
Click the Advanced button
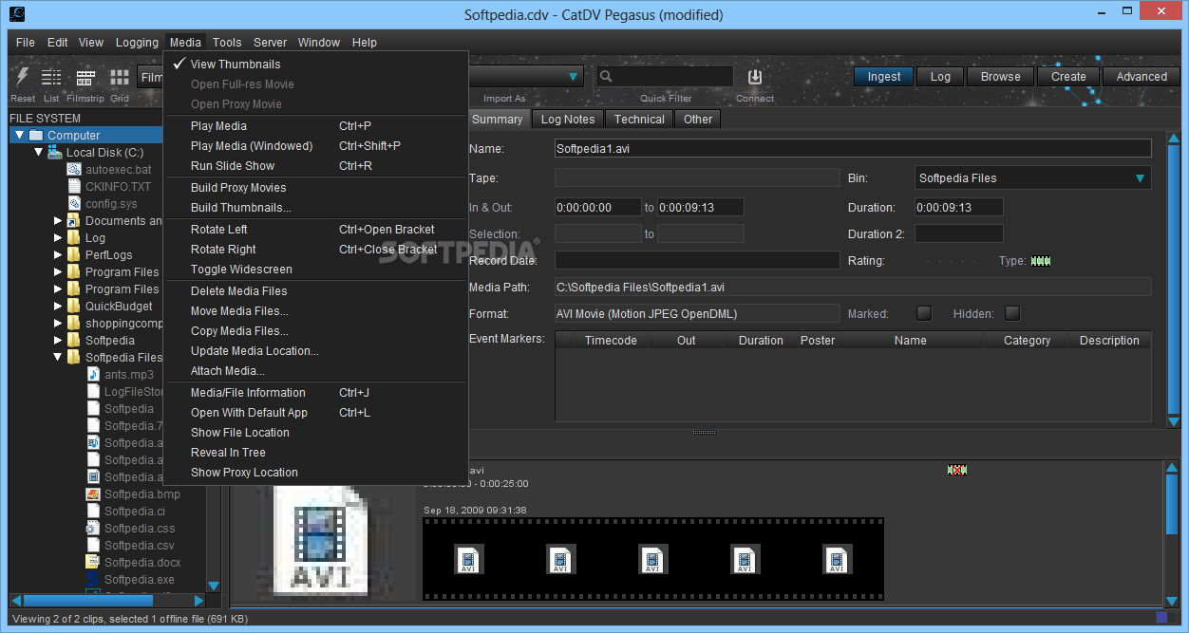[1142, 77]
